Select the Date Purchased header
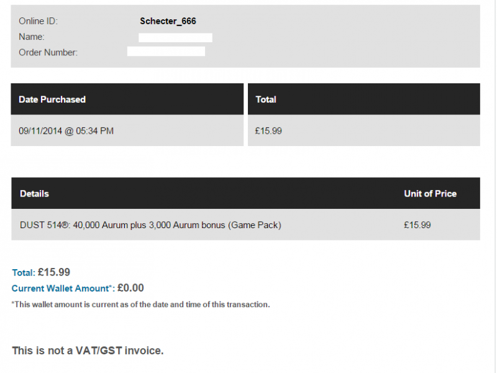Screen dimensions: 497x373 [52, 99]
